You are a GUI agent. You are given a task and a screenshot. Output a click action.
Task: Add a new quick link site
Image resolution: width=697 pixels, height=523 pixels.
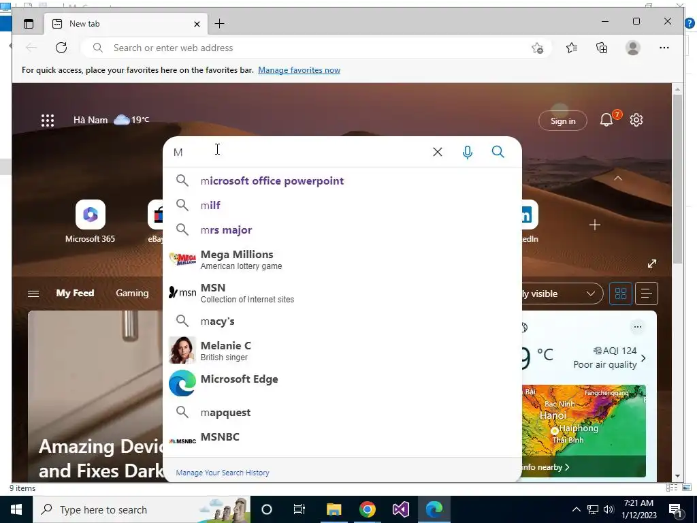coord(594,225)
